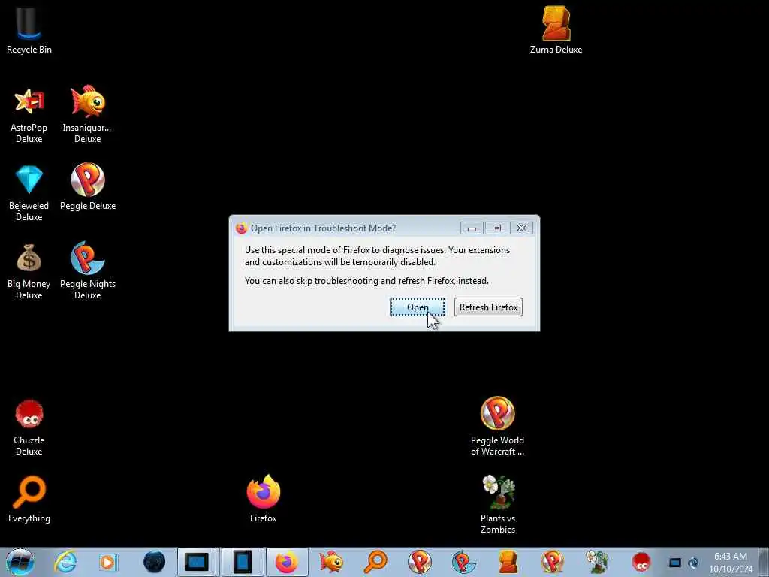
Task: Click the Refresh Firefox button
Action: [488, 307]
